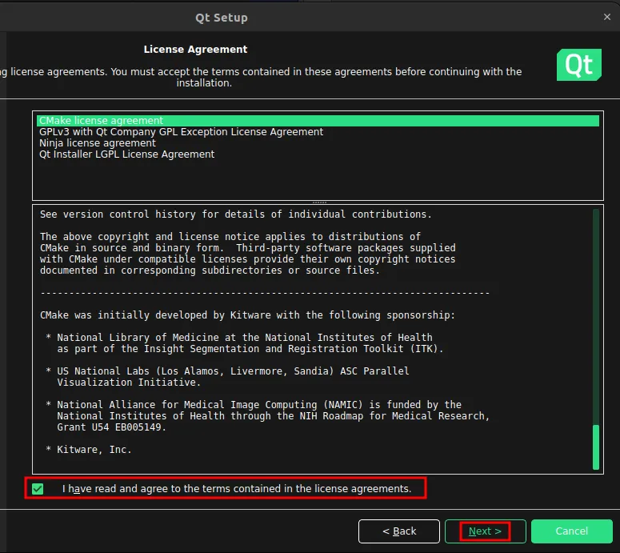Click the license text scrollbar thumb
The image size is (620, 553).
596,447
